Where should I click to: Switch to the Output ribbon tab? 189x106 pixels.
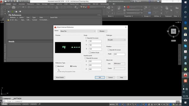click(x=52, y=4)
